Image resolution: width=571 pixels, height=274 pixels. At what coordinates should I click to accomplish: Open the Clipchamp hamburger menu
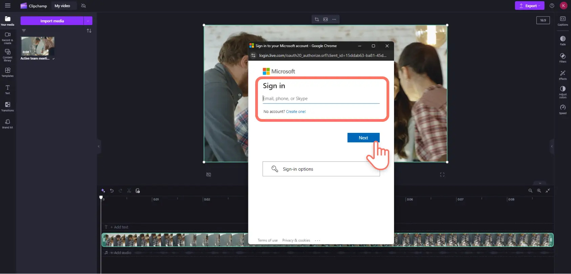click(7, 5)
